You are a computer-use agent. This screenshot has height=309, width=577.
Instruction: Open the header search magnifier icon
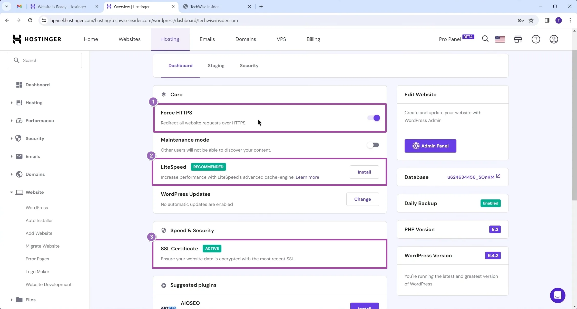point(485,39)
